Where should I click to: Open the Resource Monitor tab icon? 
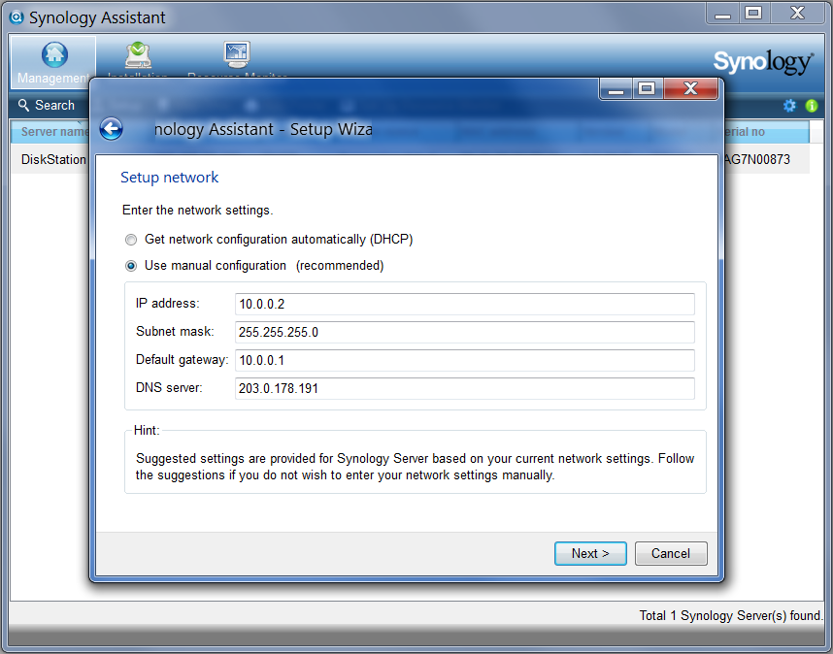point(237,54)
